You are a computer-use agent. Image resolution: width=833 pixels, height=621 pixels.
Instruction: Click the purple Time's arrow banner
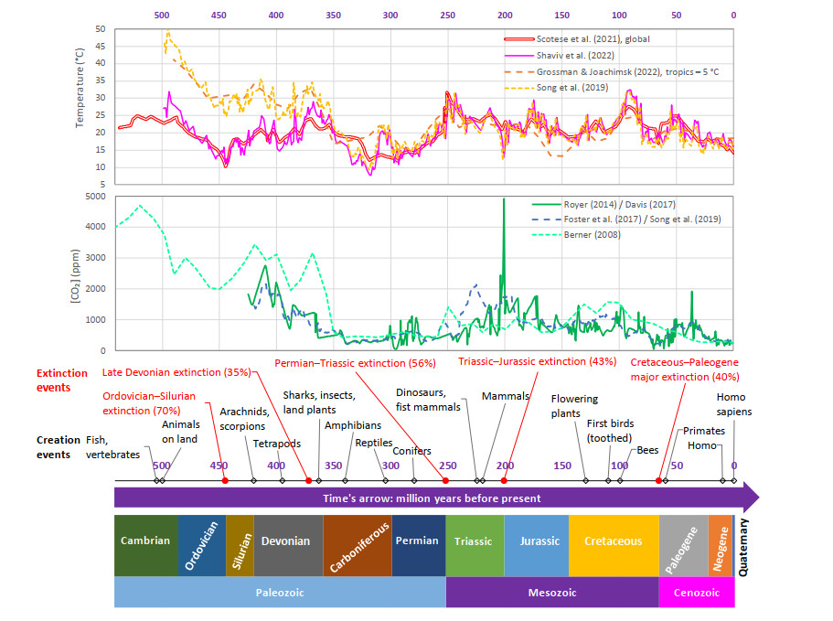point(432,498)
